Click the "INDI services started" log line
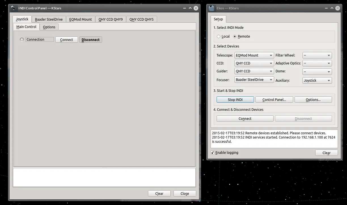This screenshot has width=347, height=205. (x=274, y=139)
